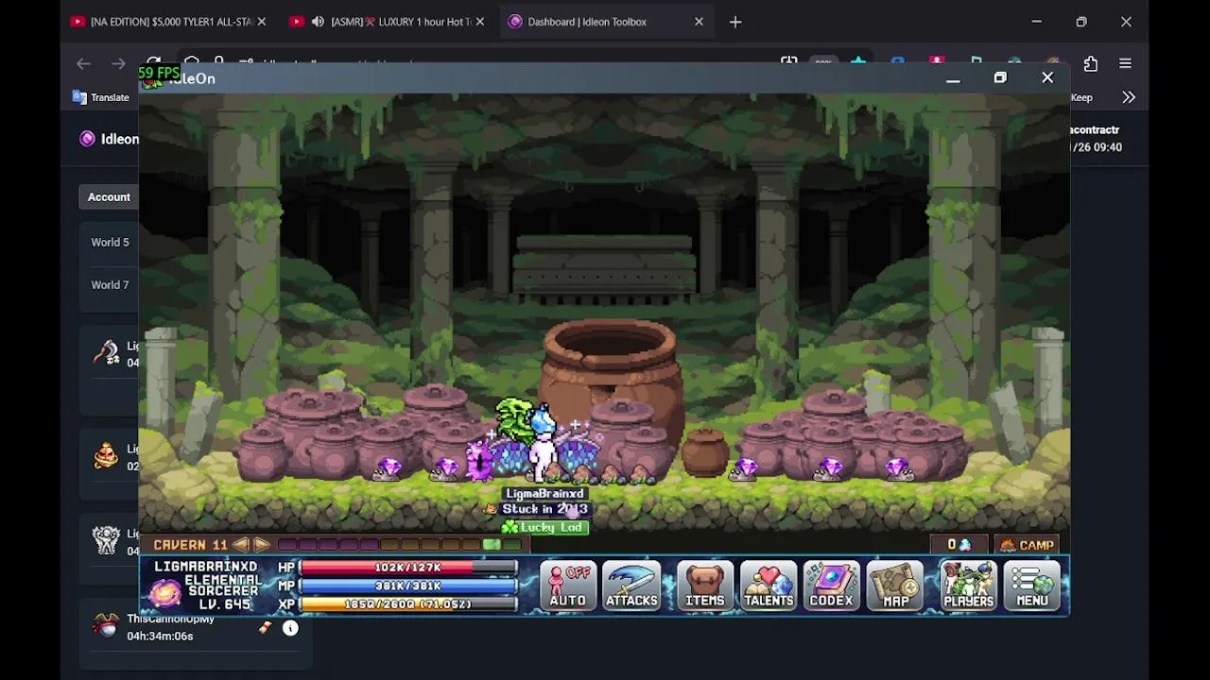This screenshot has width=1210, height=680.
Task: Go to previous cavern with left arrow
Action: coord(241,545)
